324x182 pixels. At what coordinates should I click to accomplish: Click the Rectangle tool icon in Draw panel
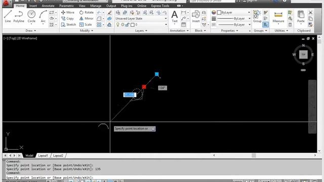[52, 12]
